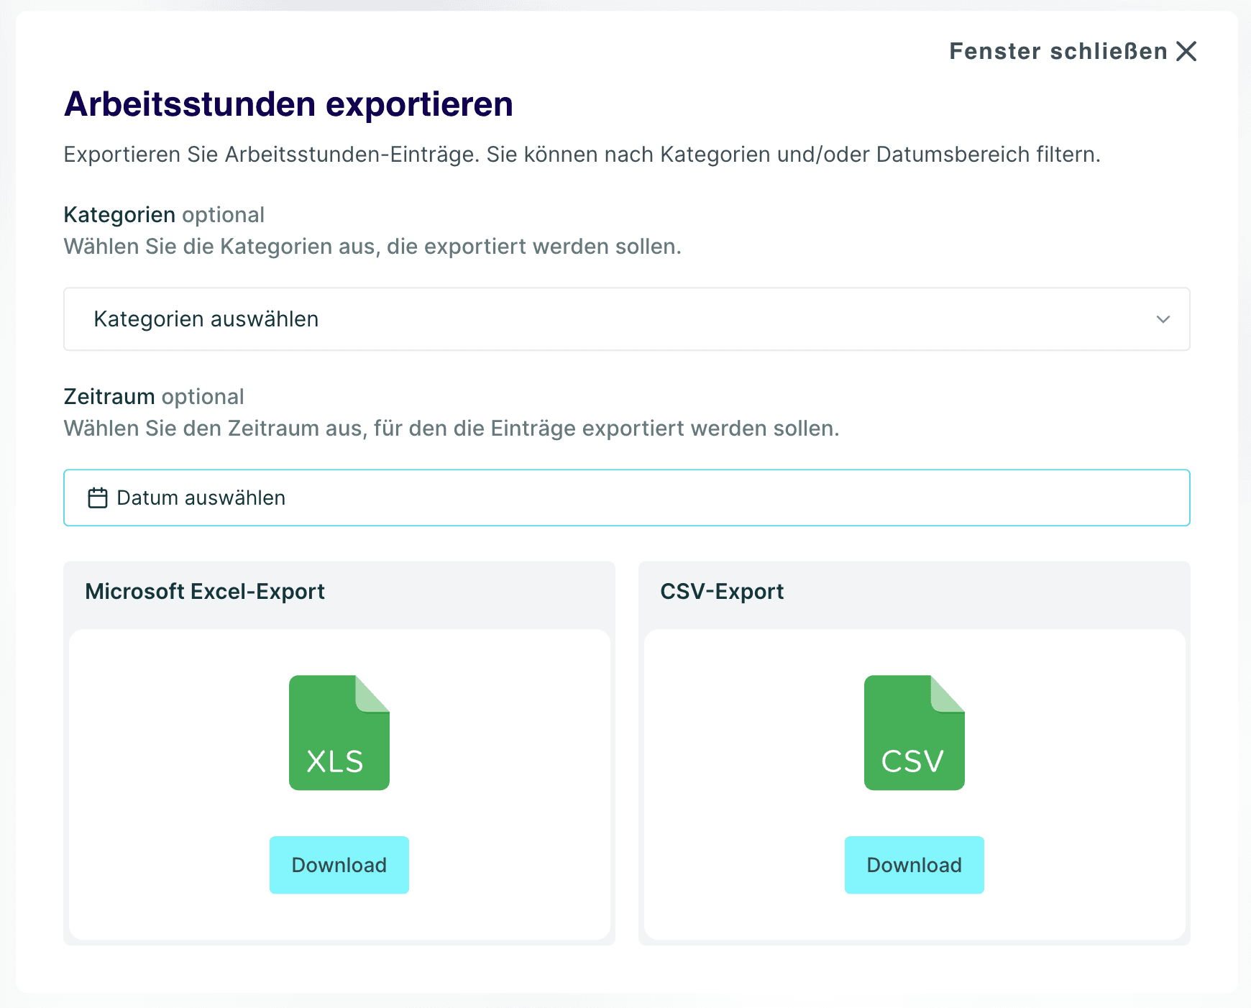Click the calendar icon in the date field
Viewport: 1251px width, 1008px height.
98,498
